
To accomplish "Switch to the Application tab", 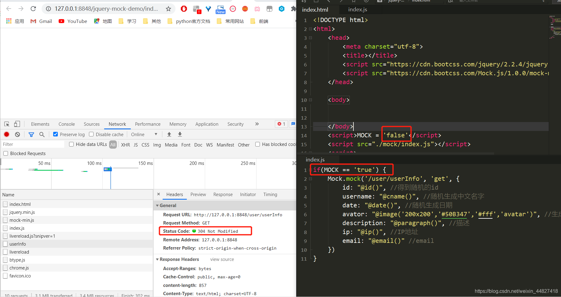I will pos(207,124).
